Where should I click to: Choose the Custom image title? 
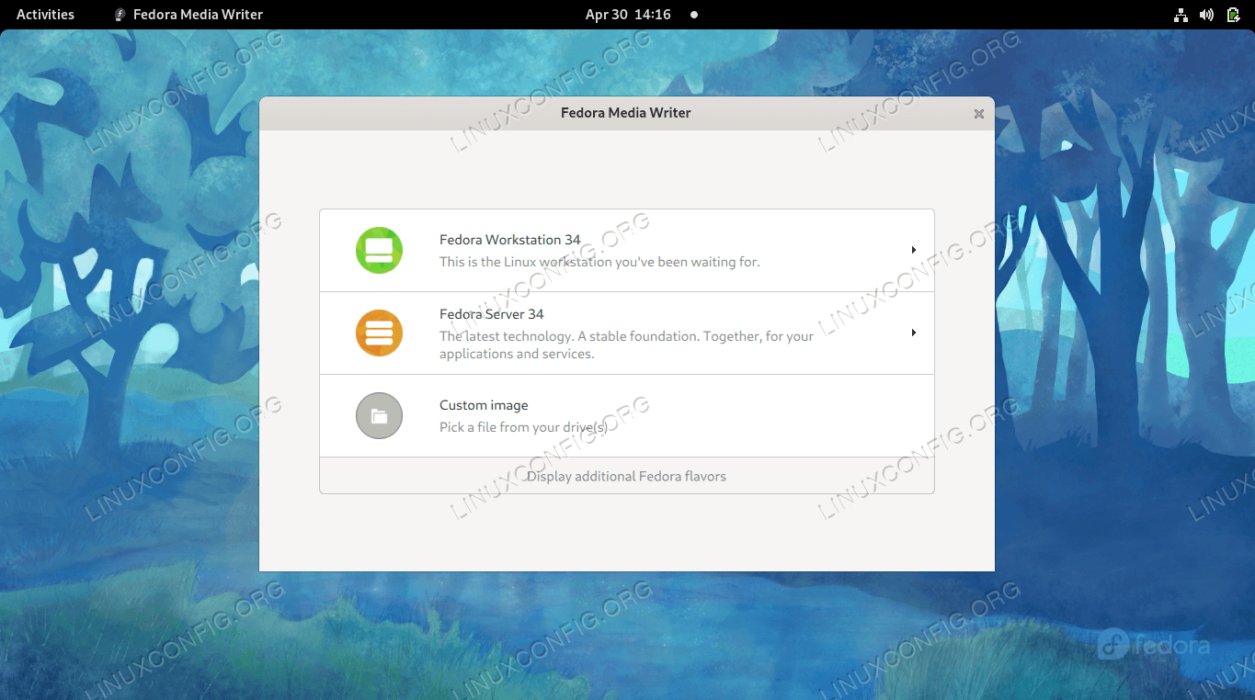[x=484, y=405]
